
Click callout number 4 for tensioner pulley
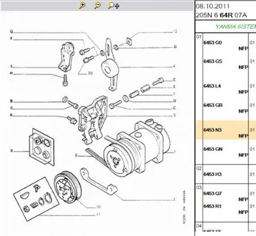[x=174, y=66]
